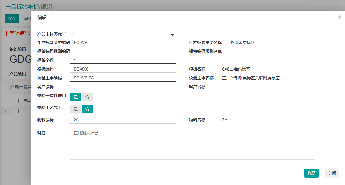
Task: Tick the header checkbox in background table
Action: (16, 101)
